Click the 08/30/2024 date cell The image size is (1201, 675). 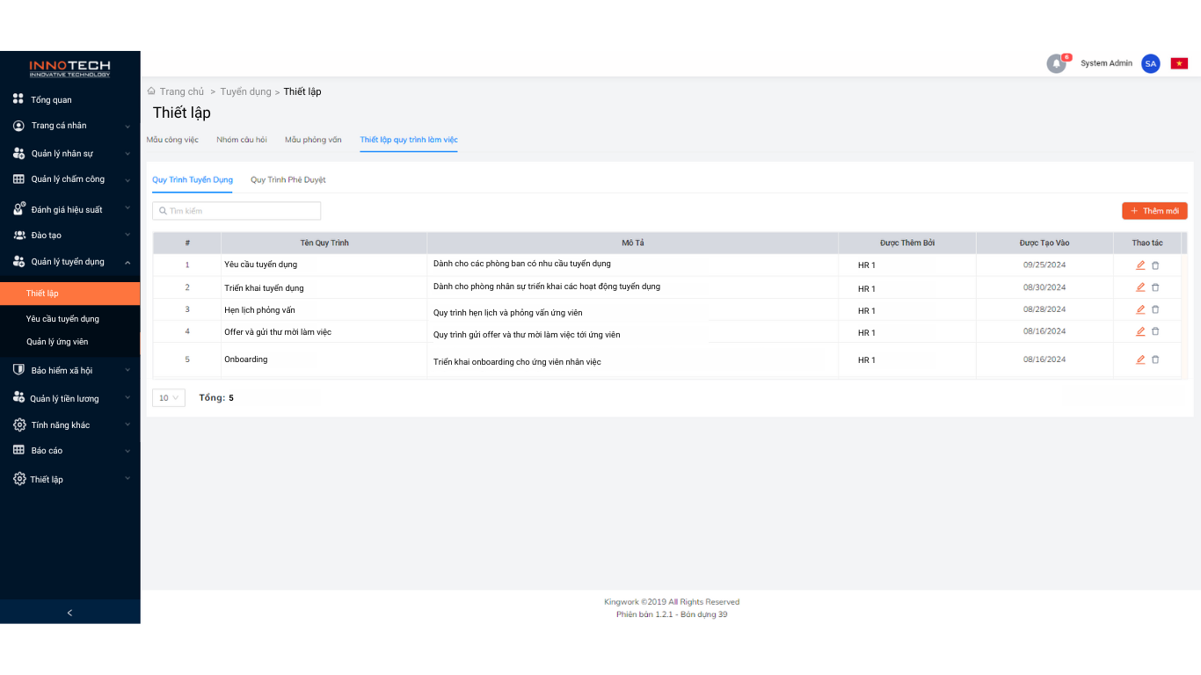coord(1045,287)
